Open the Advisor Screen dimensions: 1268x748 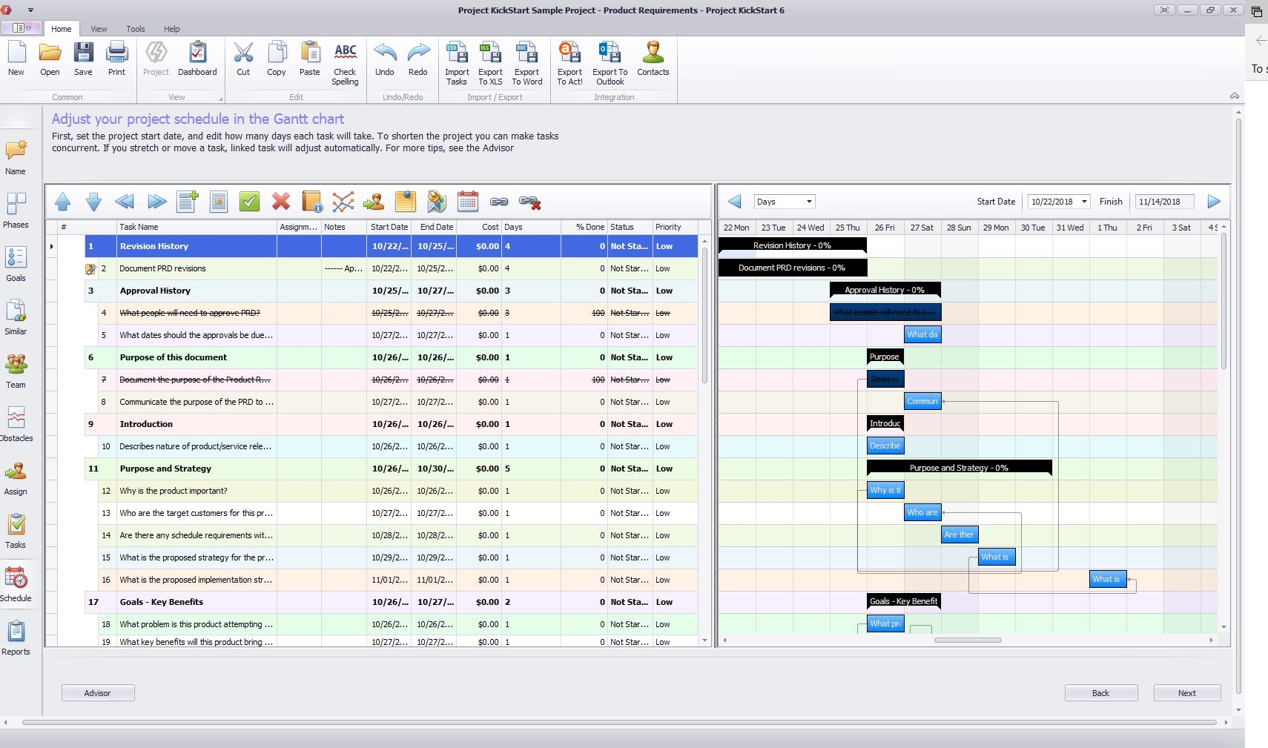(x=97, y=692)
